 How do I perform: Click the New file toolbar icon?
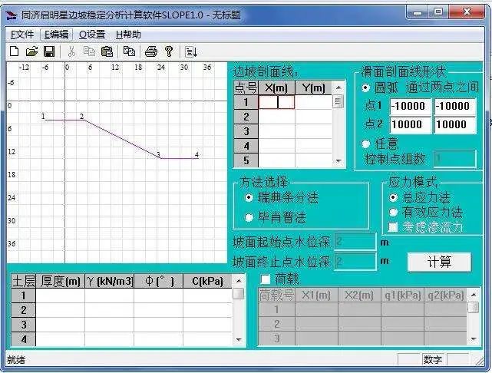14,51
